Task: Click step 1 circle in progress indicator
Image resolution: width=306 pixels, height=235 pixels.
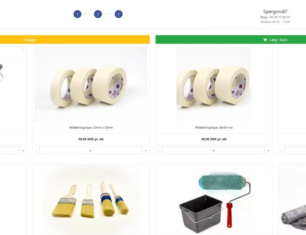Action: [78, 14]
